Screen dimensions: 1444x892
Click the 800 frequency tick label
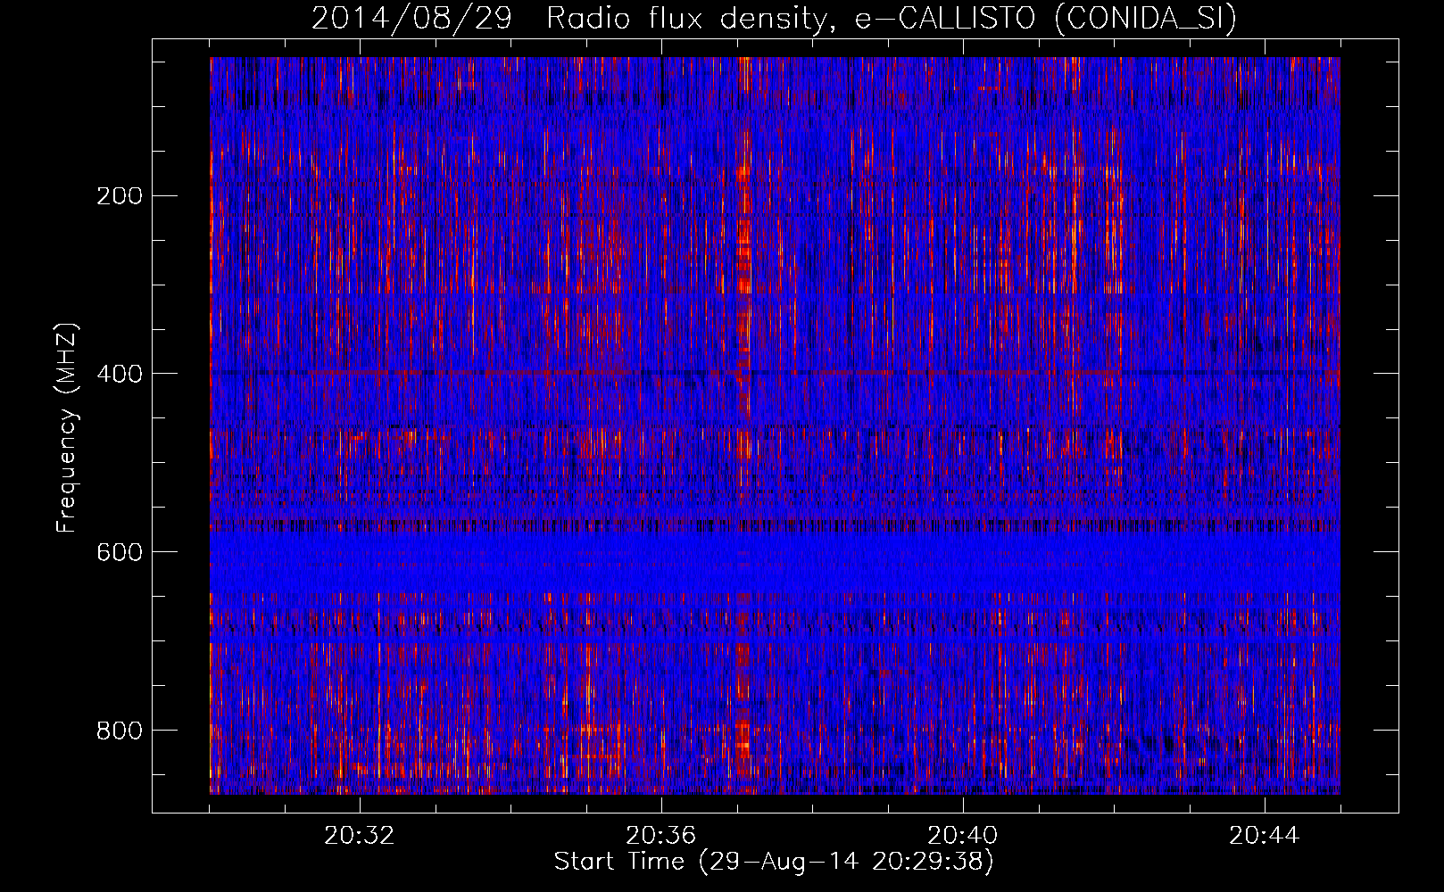119,731
